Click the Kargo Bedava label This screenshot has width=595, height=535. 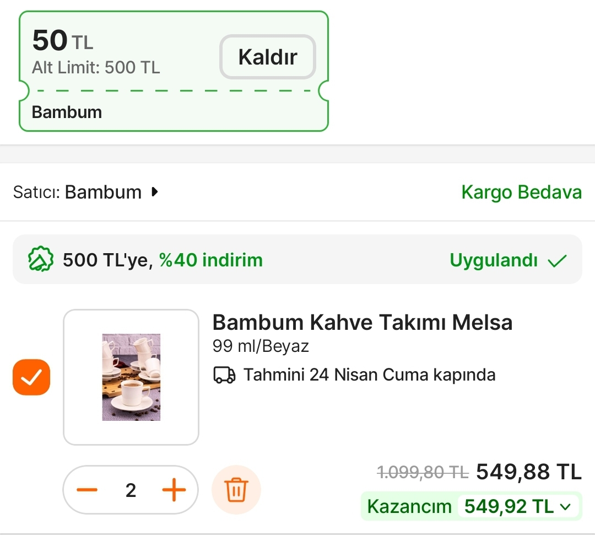coord(521,192)
